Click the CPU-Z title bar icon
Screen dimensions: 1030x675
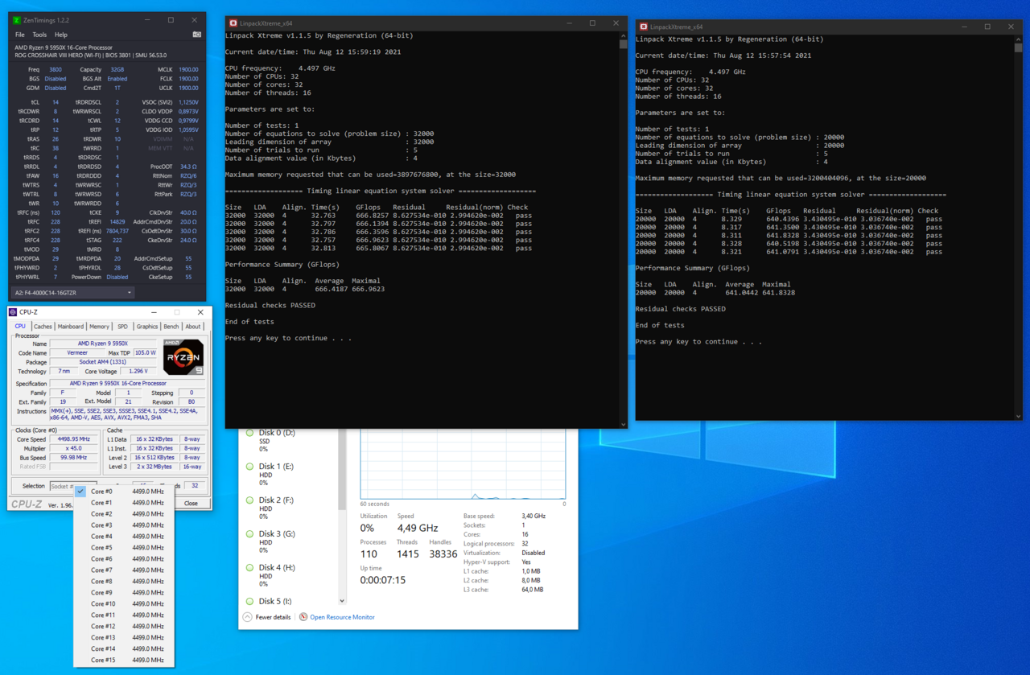[14, 312]
